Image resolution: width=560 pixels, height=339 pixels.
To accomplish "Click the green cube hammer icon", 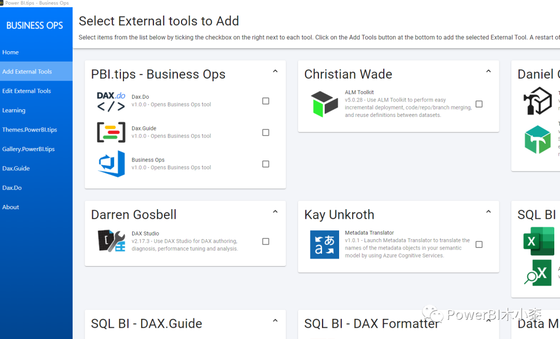I will (x=538, y=139).
